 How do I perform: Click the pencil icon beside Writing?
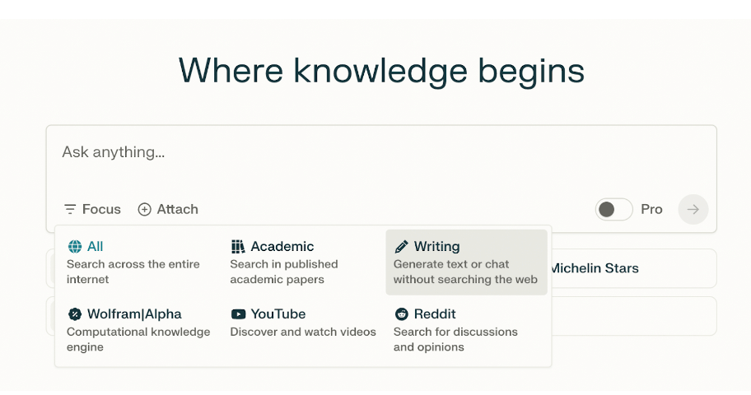(402, 246)
